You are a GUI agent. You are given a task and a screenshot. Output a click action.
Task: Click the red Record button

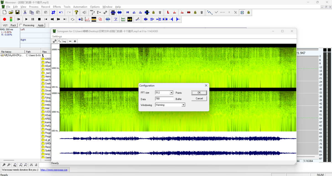point(4,19)
